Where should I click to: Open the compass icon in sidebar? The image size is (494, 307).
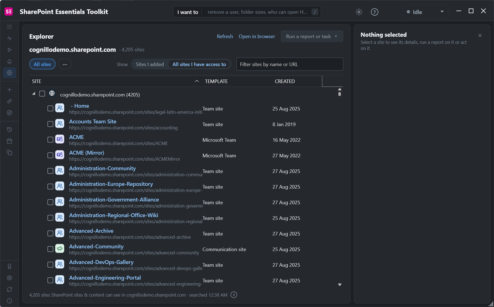click(x=10, y=113)
